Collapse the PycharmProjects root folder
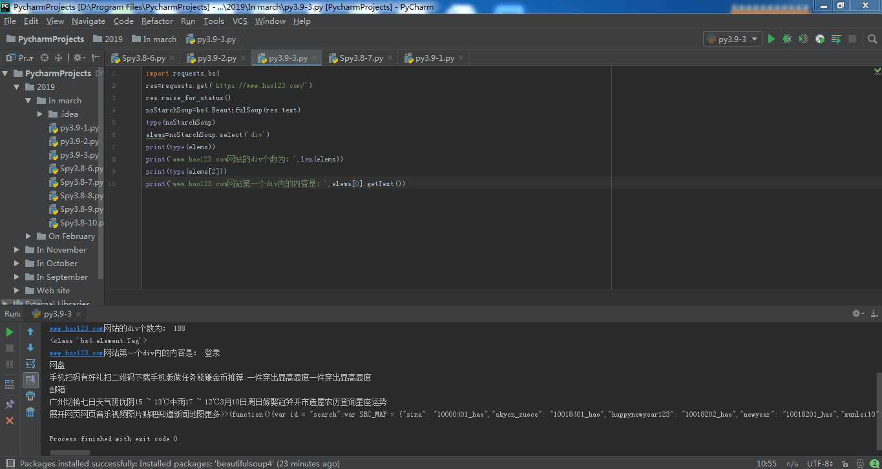882x469 pixels. (6, 74)
